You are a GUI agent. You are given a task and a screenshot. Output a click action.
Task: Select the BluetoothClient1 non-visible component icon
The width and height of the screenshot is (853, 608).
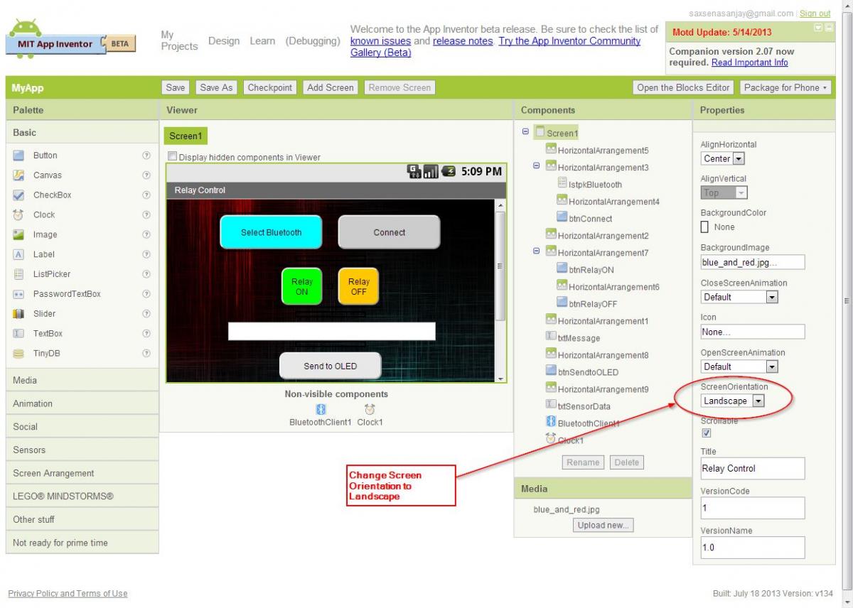tap(321, 409)
